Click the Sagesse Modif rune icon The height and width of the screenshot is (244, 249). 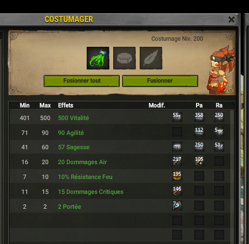click(177, 147)
